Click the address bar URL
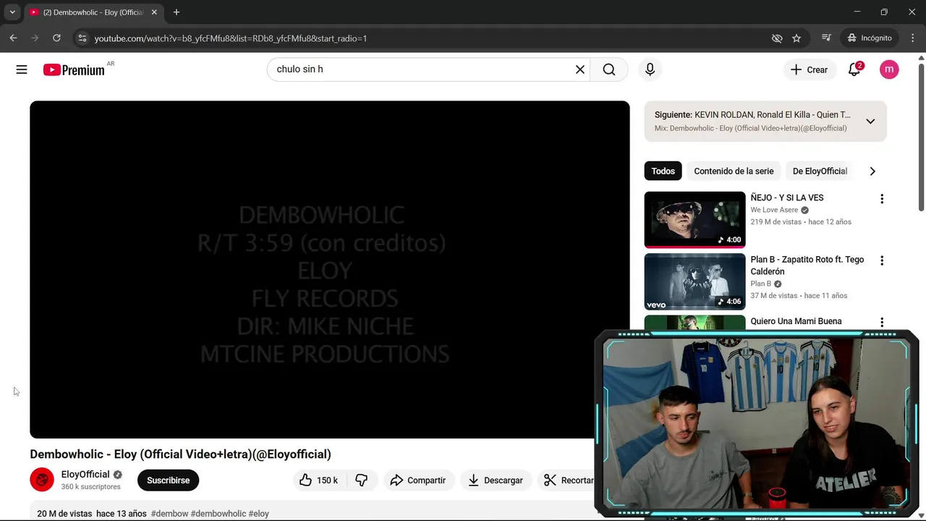The image size is (926, 521). click(x=231, y=38)
